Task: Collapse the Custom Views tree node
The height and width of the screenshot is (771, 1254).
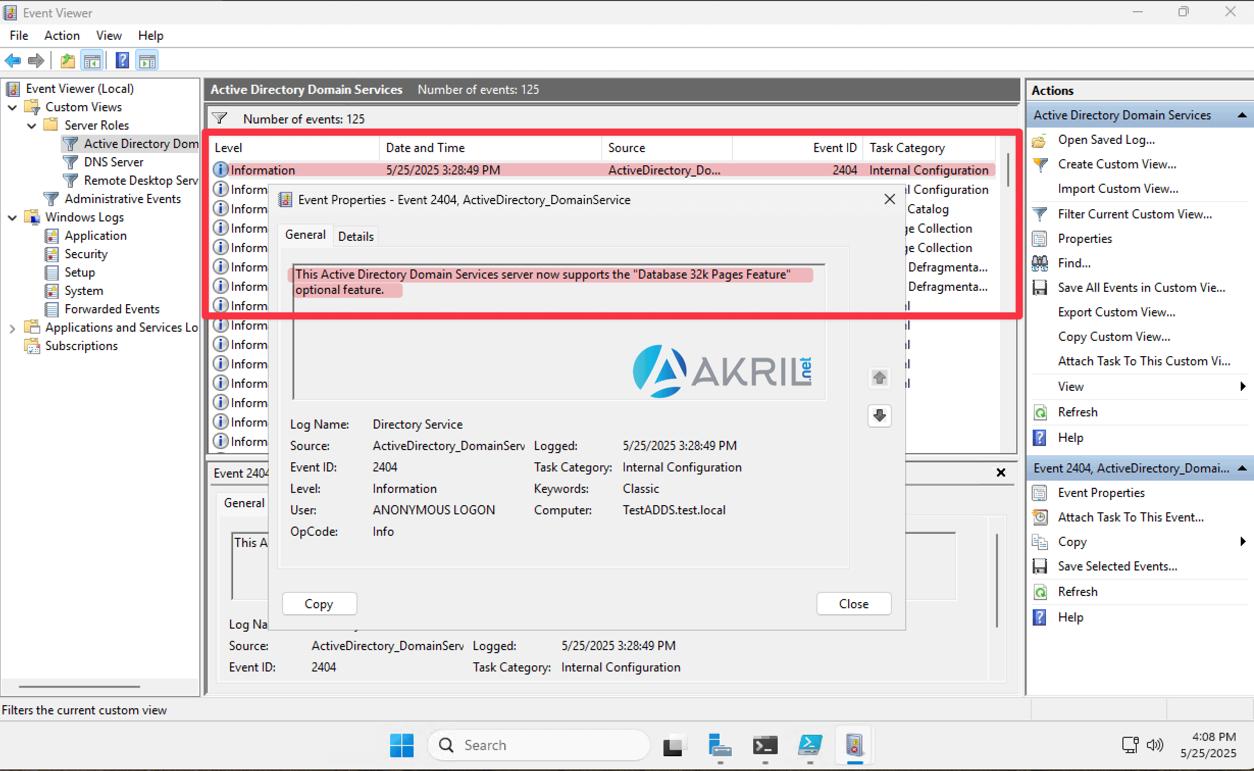Action: [x=13, y=107]
